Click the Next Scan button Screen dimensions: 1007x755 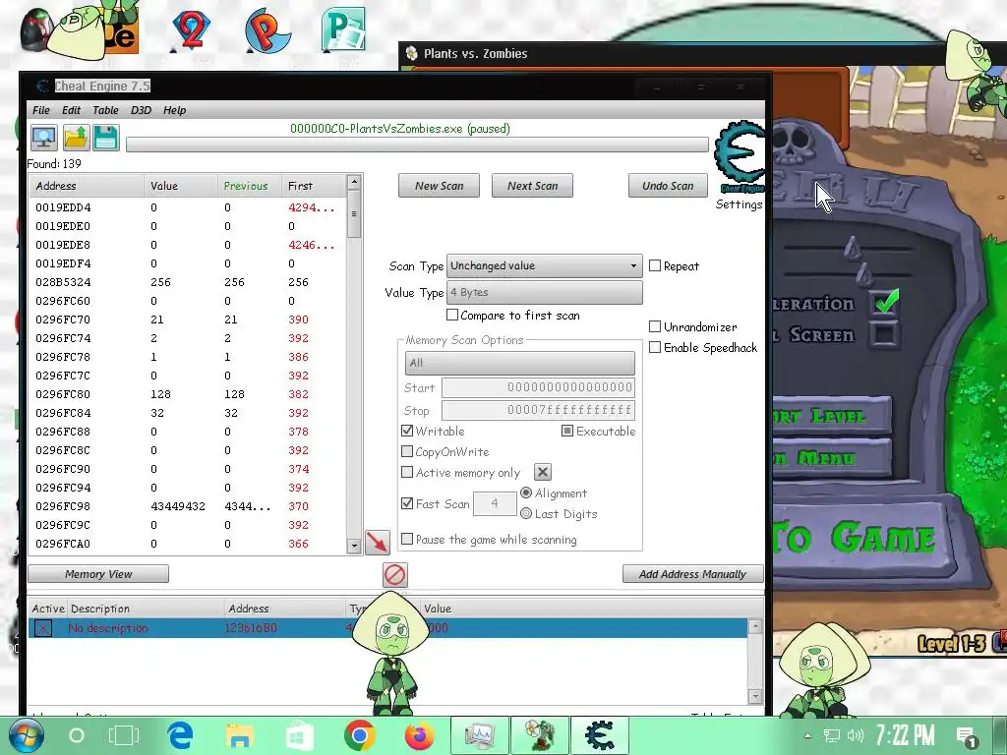532,186
